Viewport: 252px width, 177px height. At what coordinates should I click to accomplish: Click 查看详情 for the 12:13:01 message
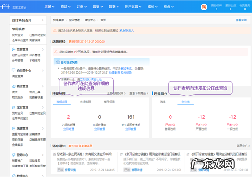click(137, 170)
